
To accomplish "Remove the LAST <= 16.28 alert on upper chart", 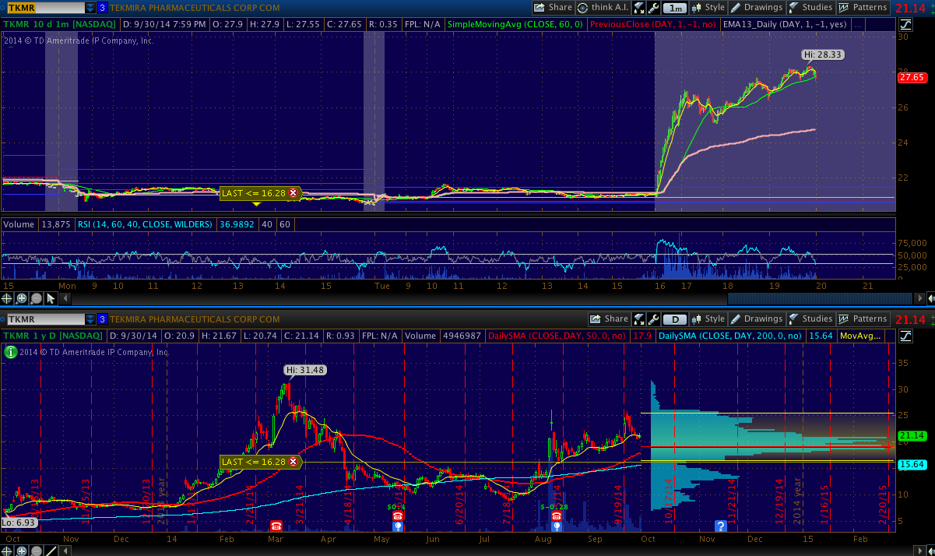I will [x=293, y=192].
